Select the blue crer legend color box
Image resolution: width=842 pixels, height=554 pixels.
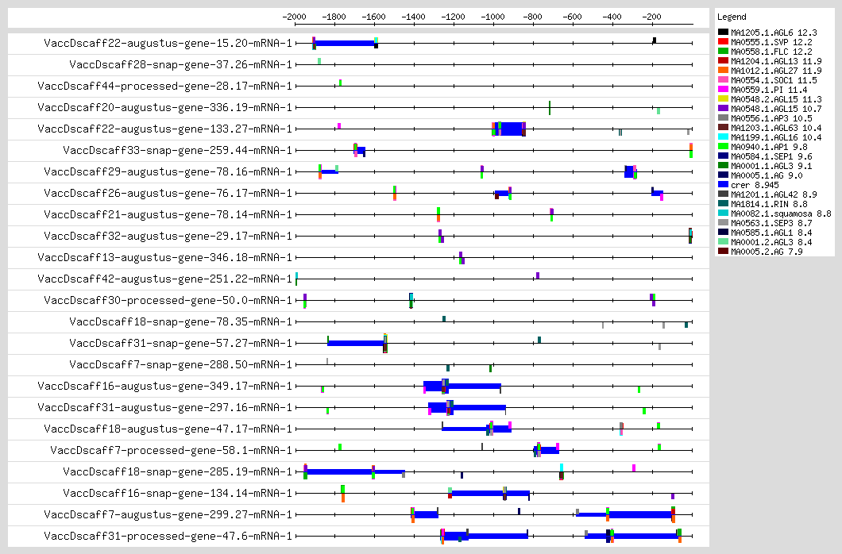coord(724,184)
